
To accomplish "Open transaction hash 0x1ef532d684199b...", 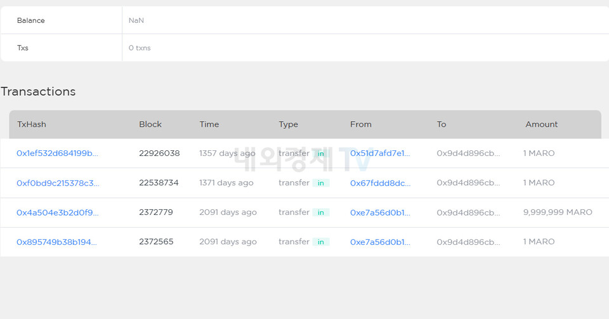I will click(57, 153).
